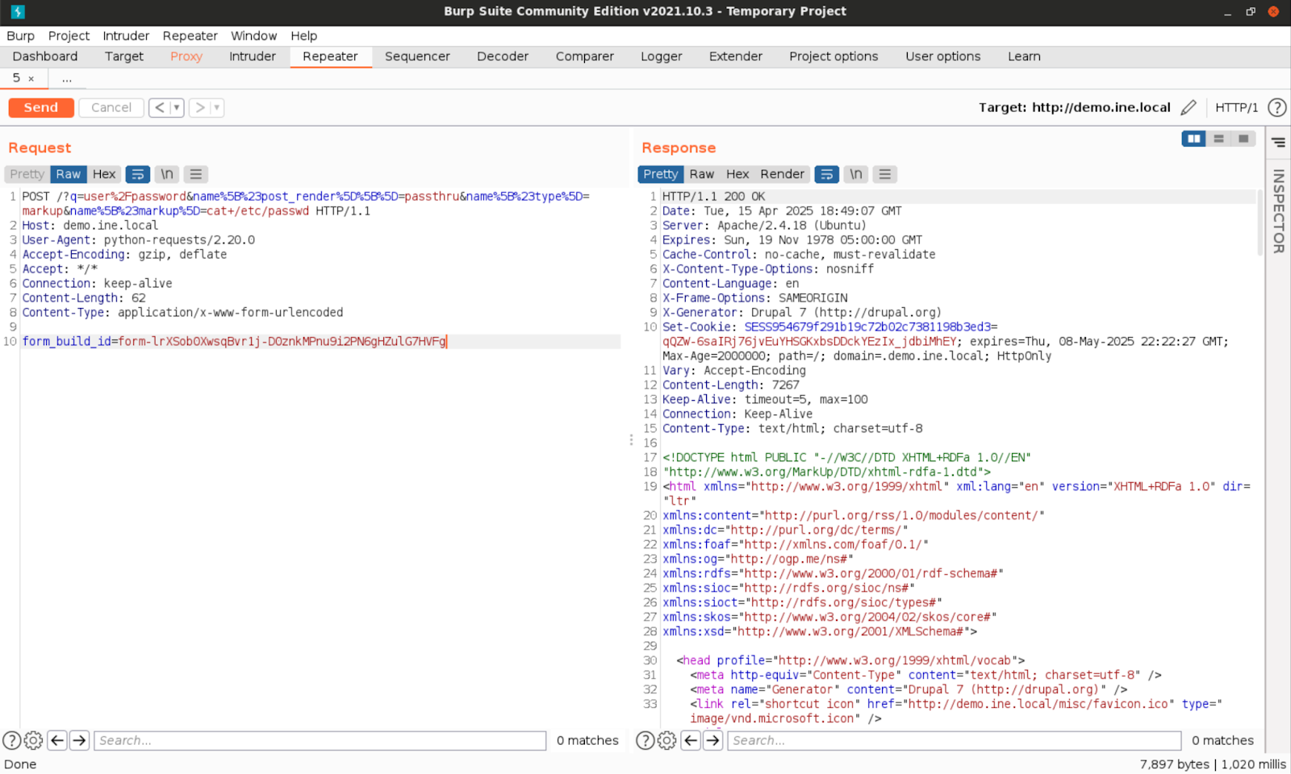Close Repeater tab 5

(31, 78)
